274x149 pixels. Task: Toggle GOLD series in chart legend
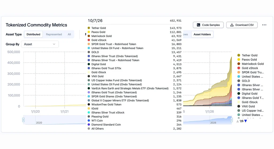[x=243, y=81]
